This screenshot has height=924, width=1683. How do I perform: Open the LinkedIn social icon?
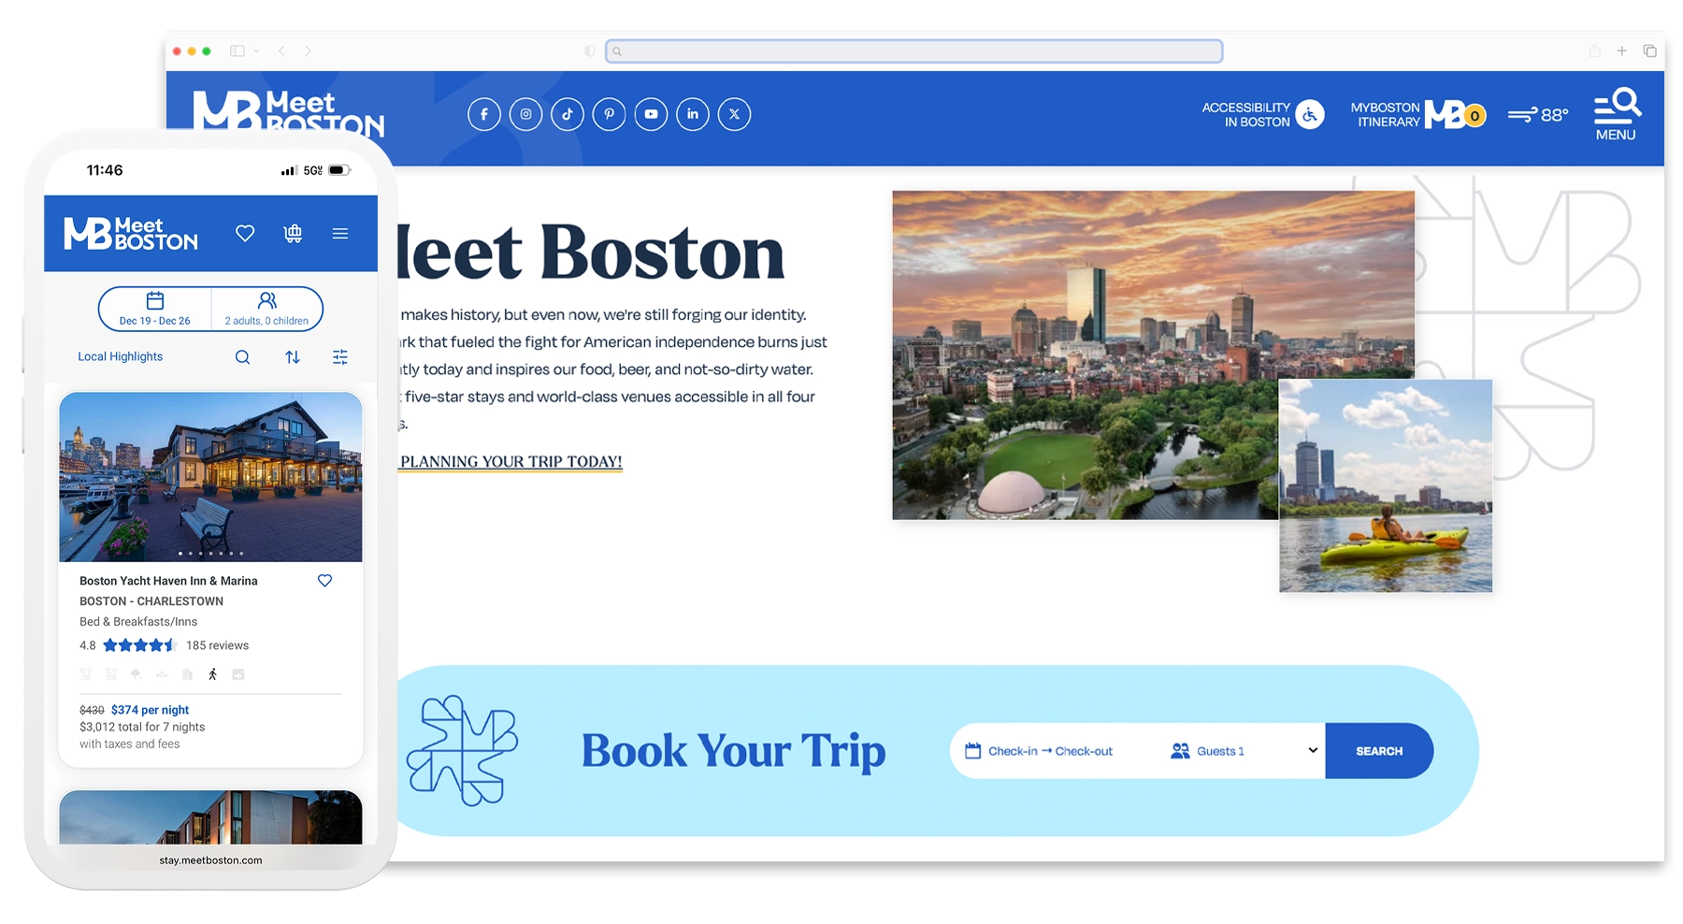pyautogui.click(x=693, y=114)
